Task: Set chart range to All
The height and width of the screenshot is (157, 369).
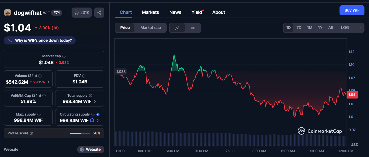Action: point(330,28)
